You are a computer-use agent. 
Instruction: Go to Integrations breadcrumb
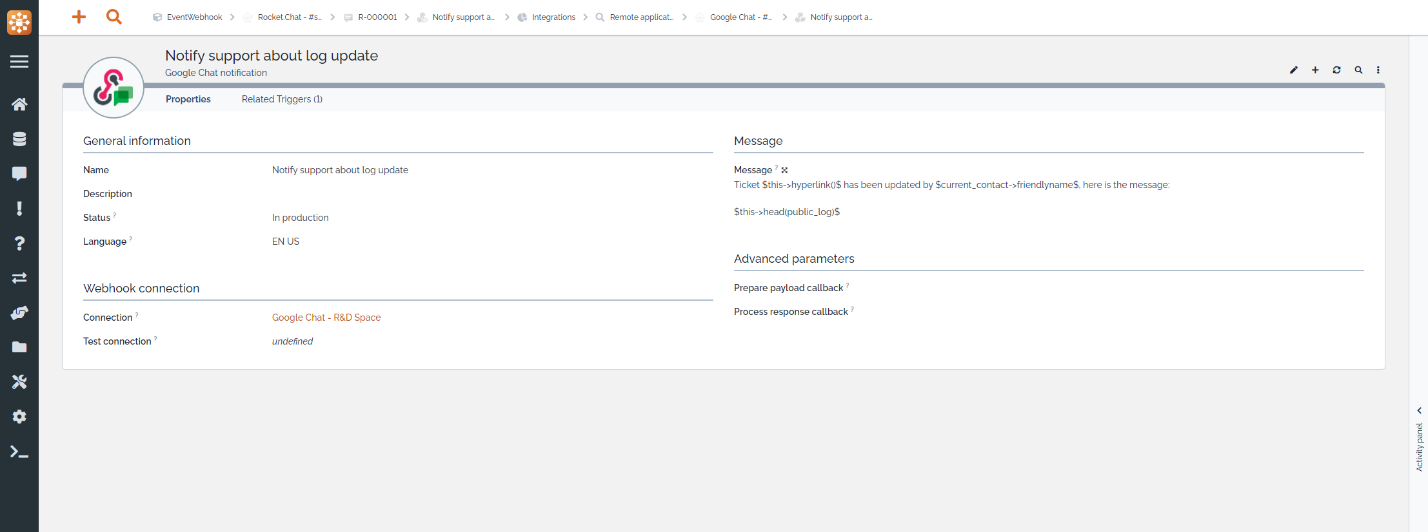[553, 17]
